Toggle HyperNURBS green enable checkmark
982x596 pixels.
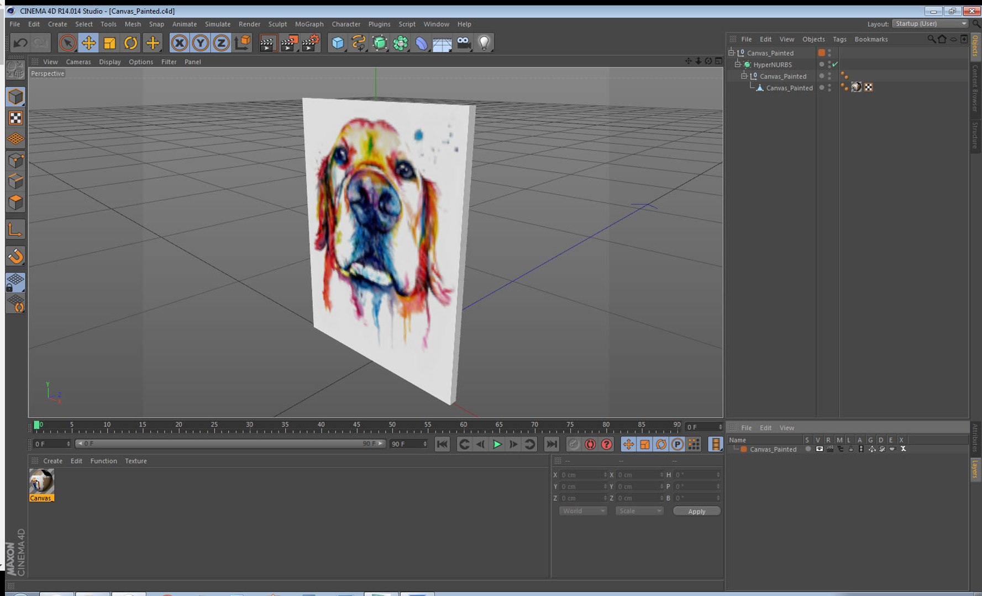point(835,65)
